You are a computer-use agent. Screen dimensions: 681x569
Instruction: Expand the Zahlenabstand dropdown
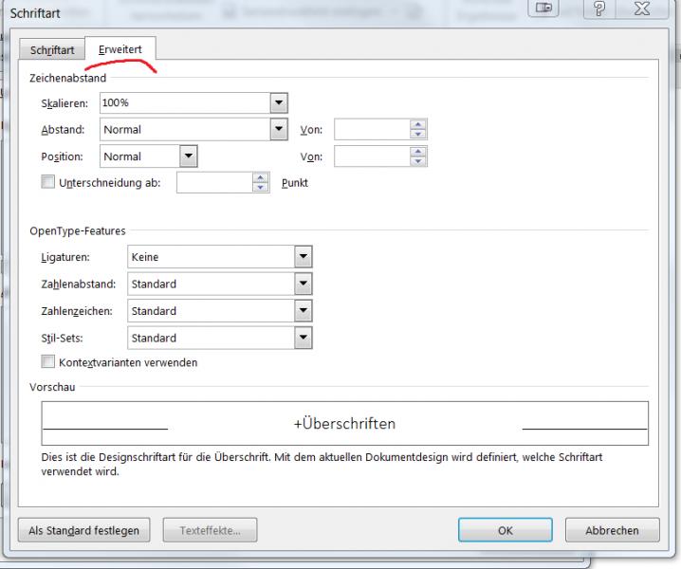click(x=303, y=284)
